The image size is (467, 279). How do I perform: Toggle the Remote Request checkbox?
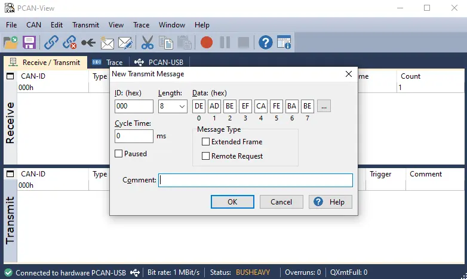pyautogui.click(x=206, y=156)
